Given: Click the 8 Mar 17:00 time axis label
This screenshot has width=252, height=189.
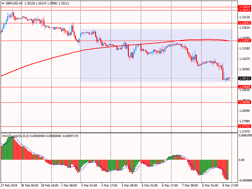Looking at the screenshot, I should [x=230, y=185].
